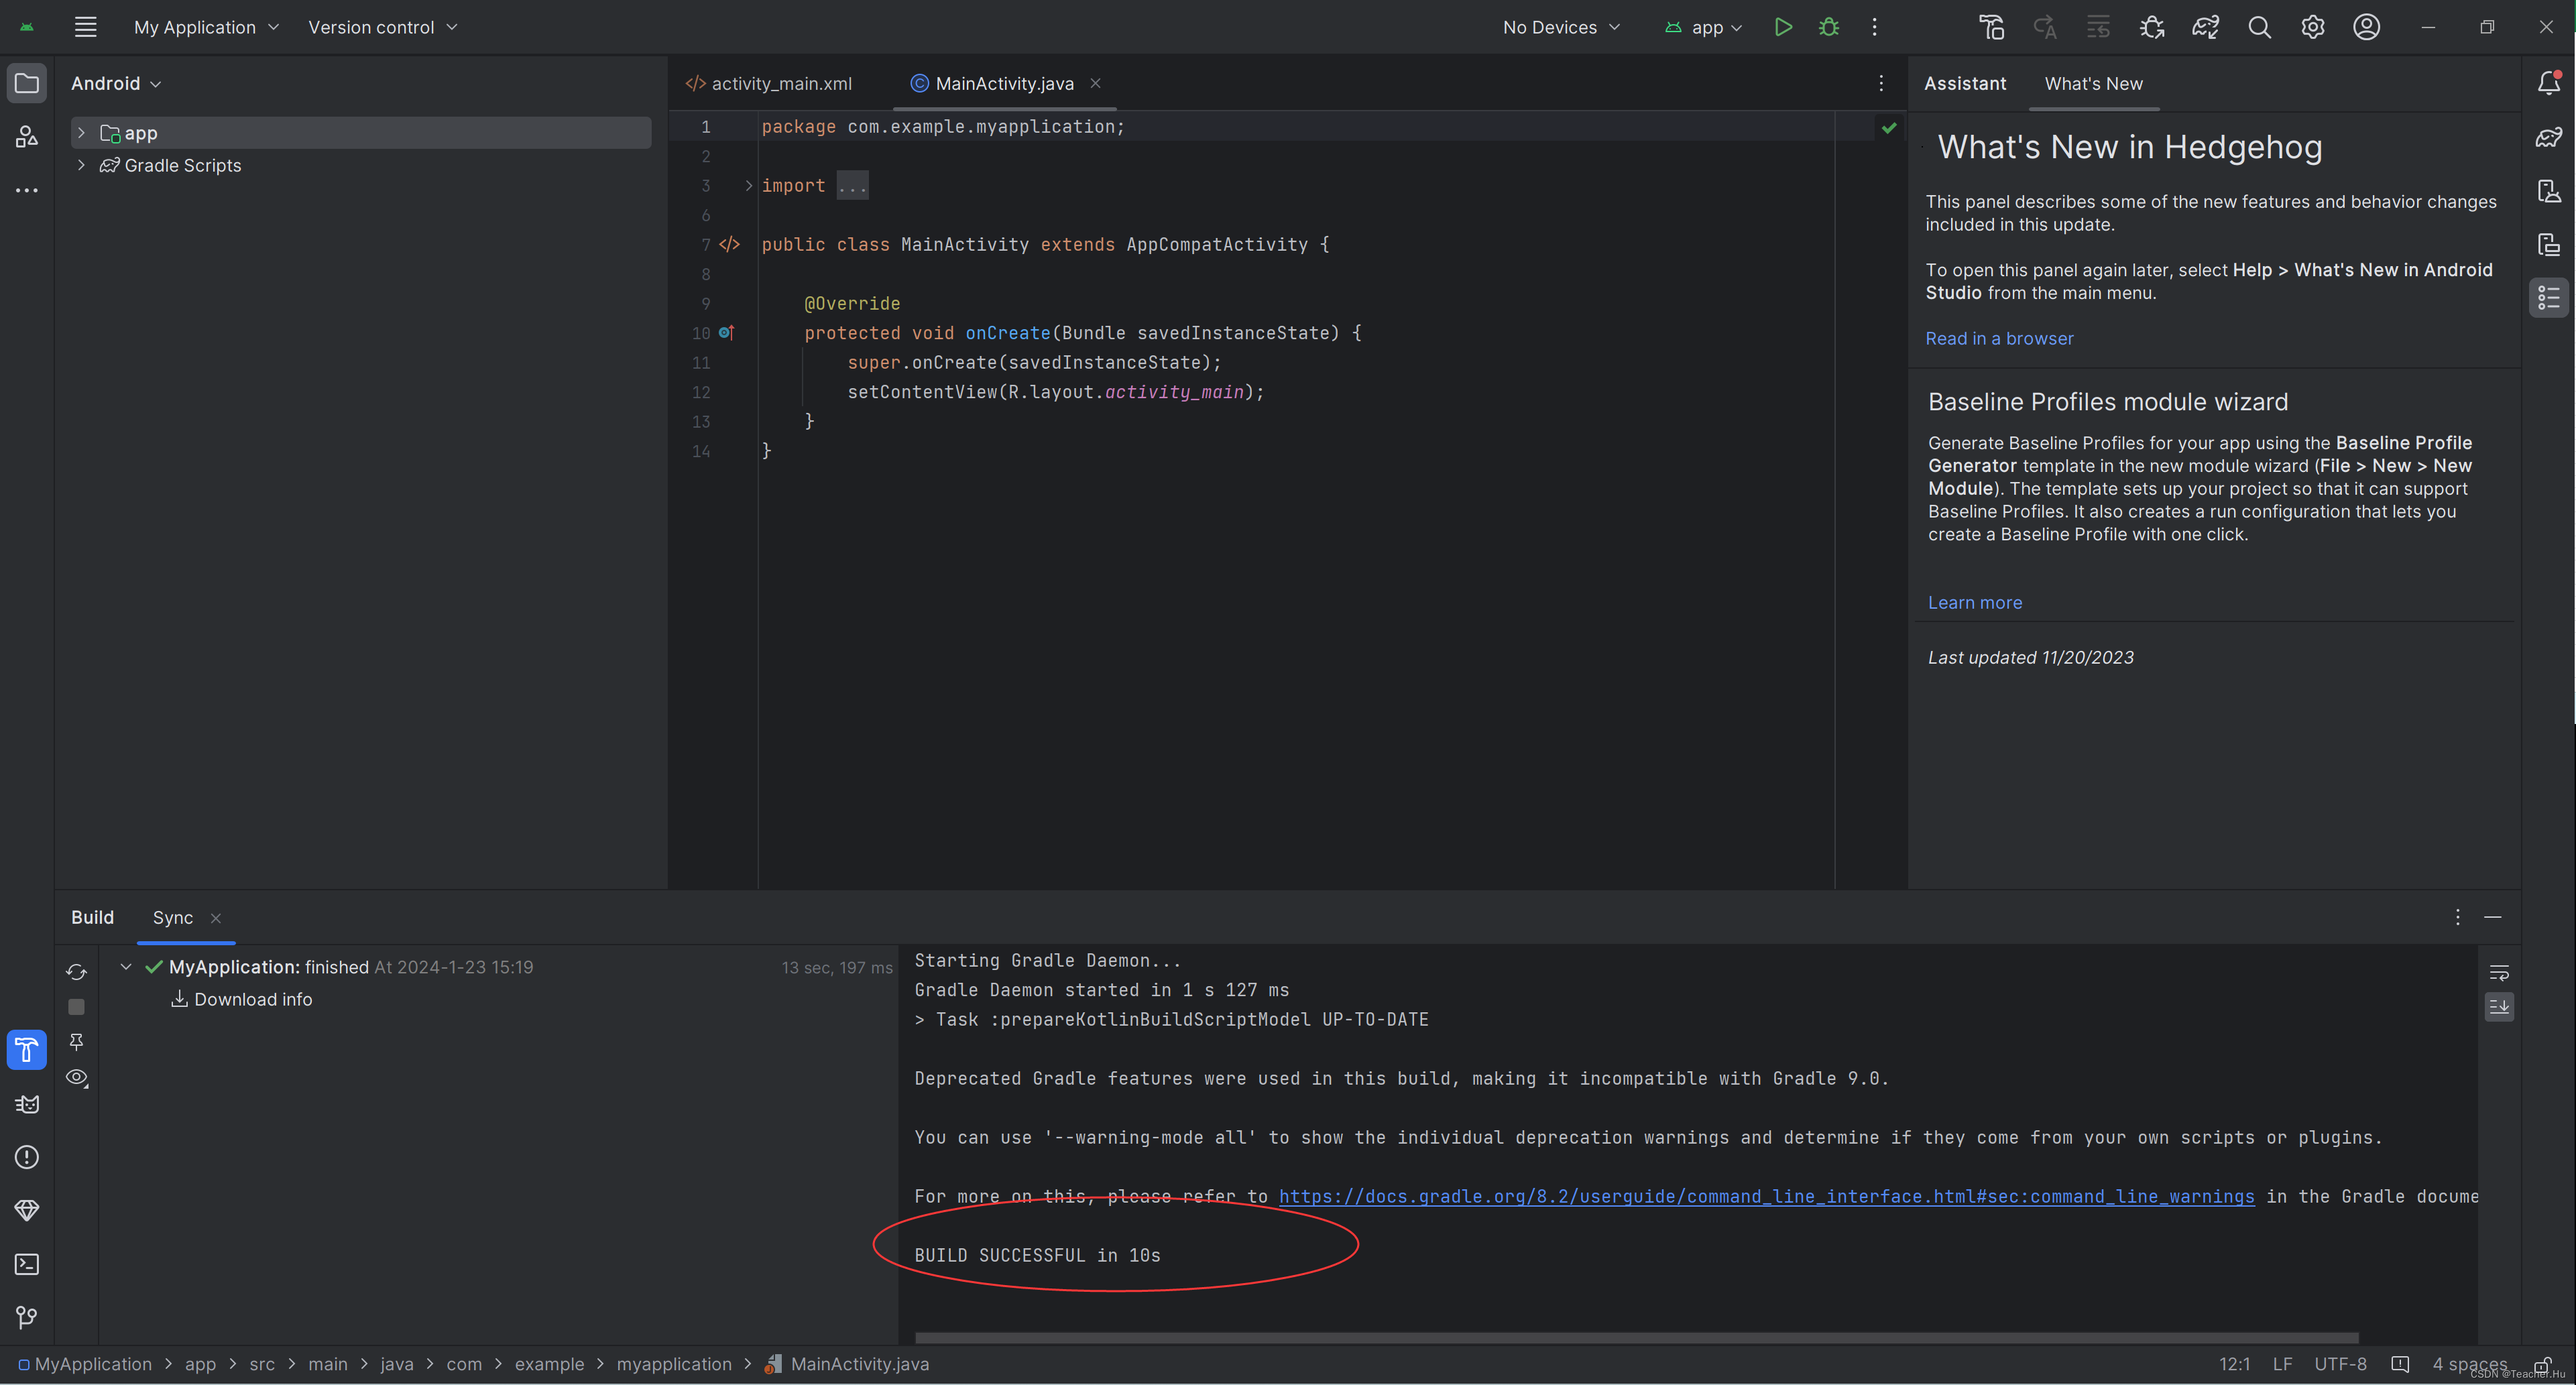Click the override gutter icon on line 10
Image resolution: width=2576 pixels, height=1385 pixels.
tap(727, 332)
